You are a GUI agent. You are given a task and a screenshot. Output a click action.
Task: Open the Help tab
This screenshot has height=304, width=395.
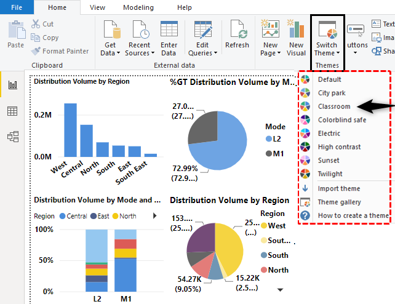coord(185,7)
